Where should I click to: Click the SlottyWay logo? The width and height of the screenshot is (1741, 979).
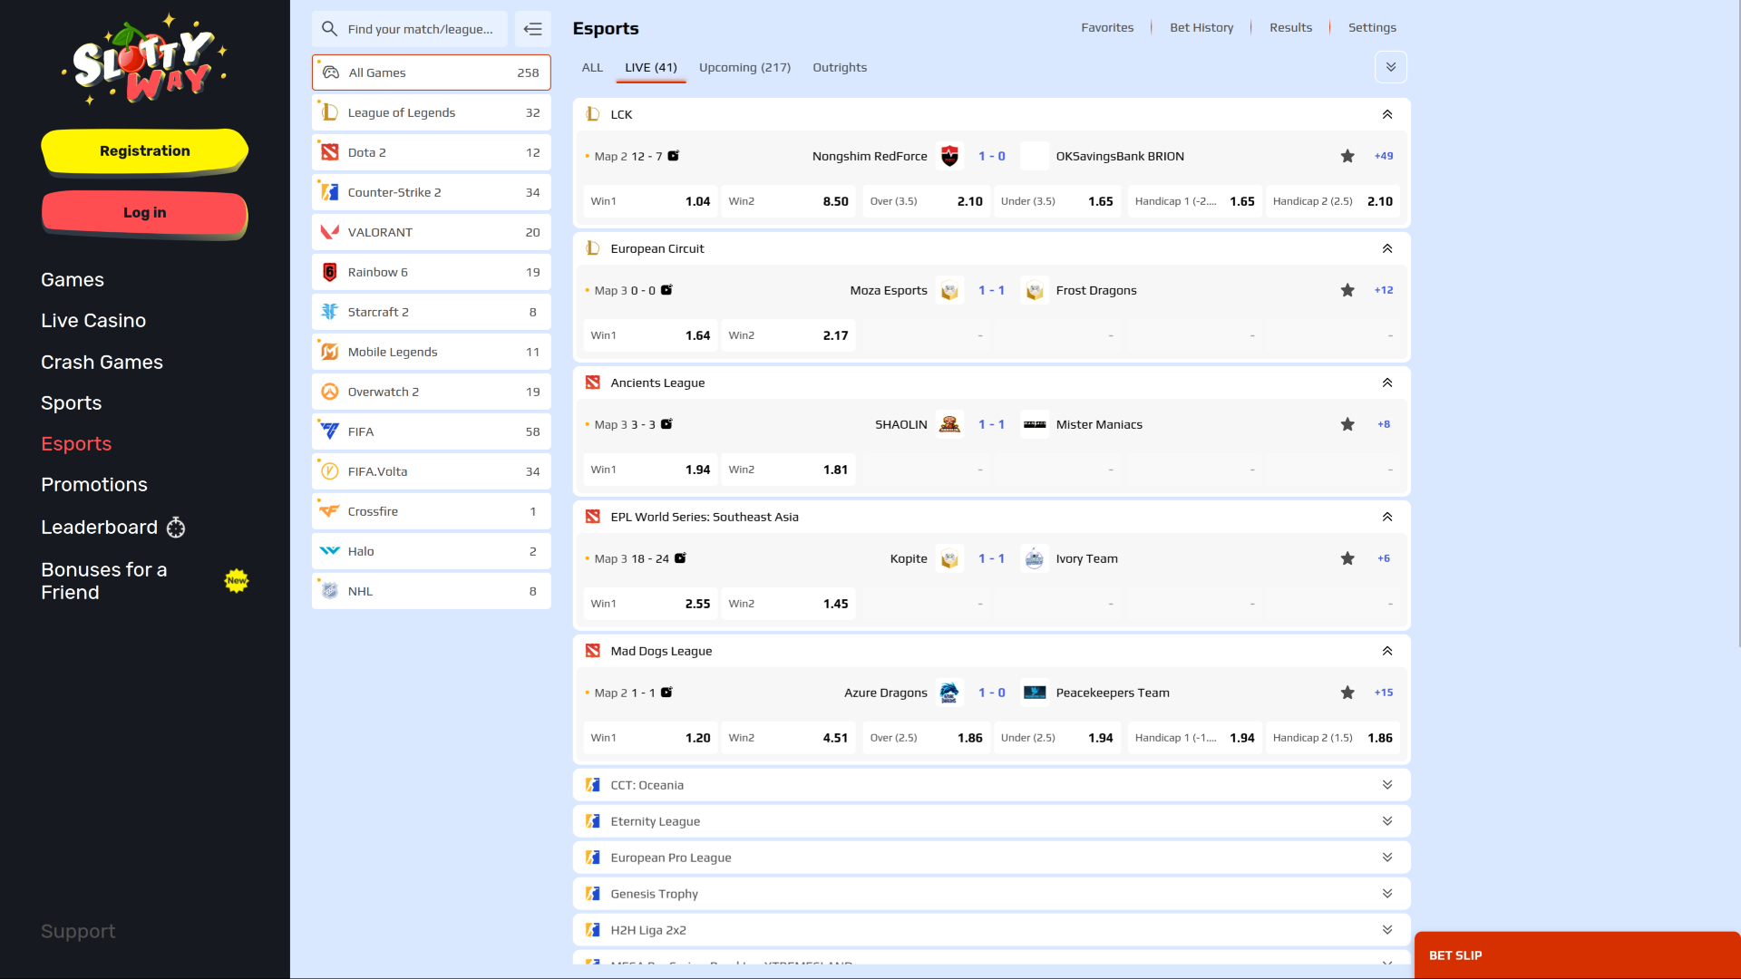click(x=144, y=61)
